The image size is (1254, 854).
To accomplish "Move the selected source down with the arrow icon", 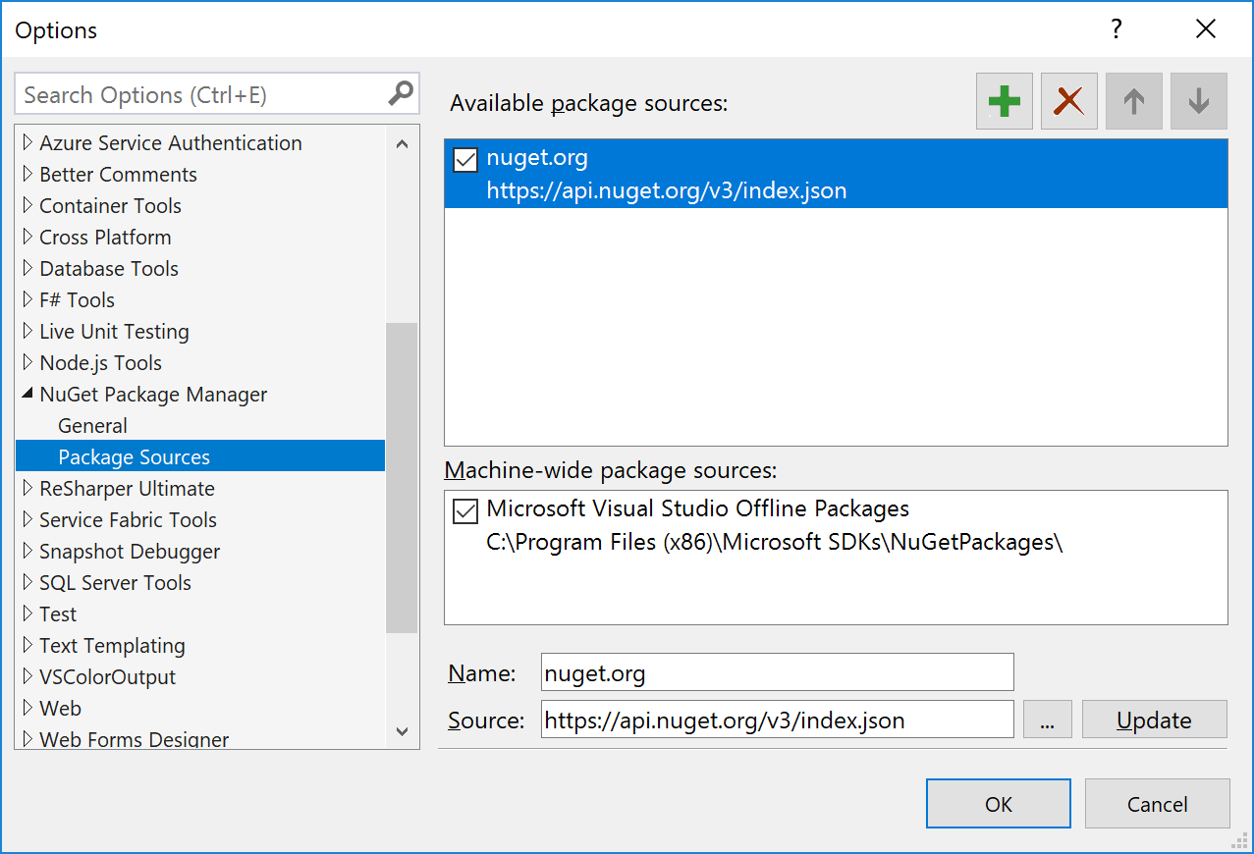I will (1197, 100).
